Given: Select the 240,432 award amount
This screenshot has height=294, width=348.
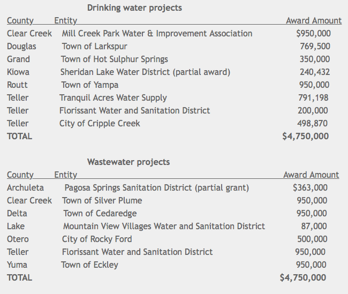Looking at the screenshot, I should (315, 72).
